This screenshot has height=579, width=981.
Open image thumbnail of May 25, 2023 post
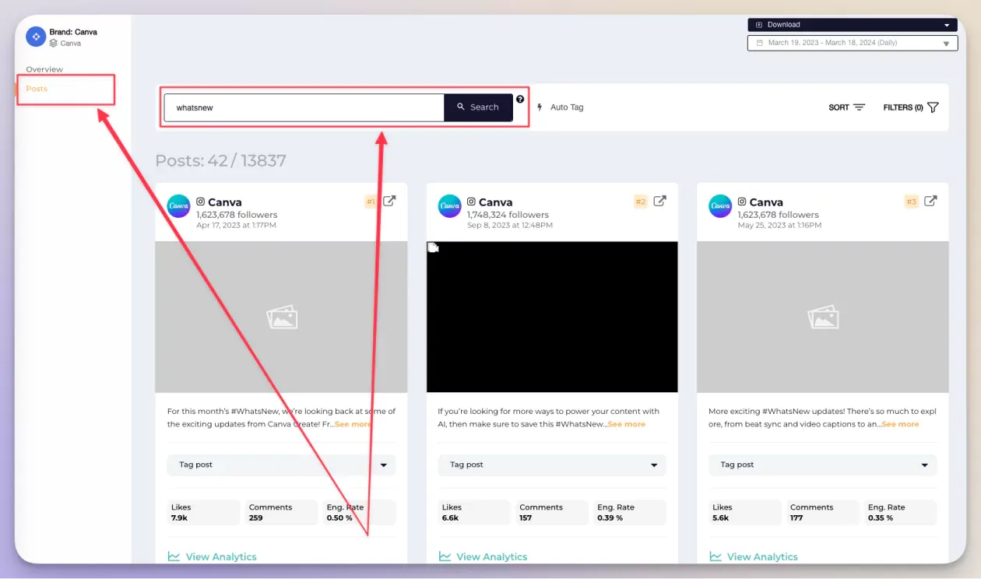823,317
